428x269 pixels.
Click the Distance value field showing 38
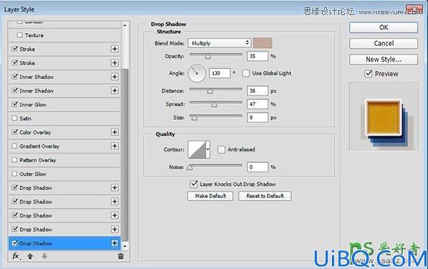[x=257, y=90]
